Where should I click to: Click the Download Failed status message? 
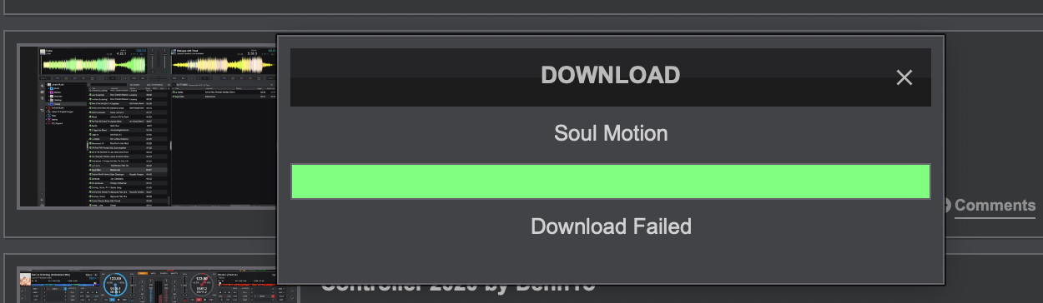(611, 226)
